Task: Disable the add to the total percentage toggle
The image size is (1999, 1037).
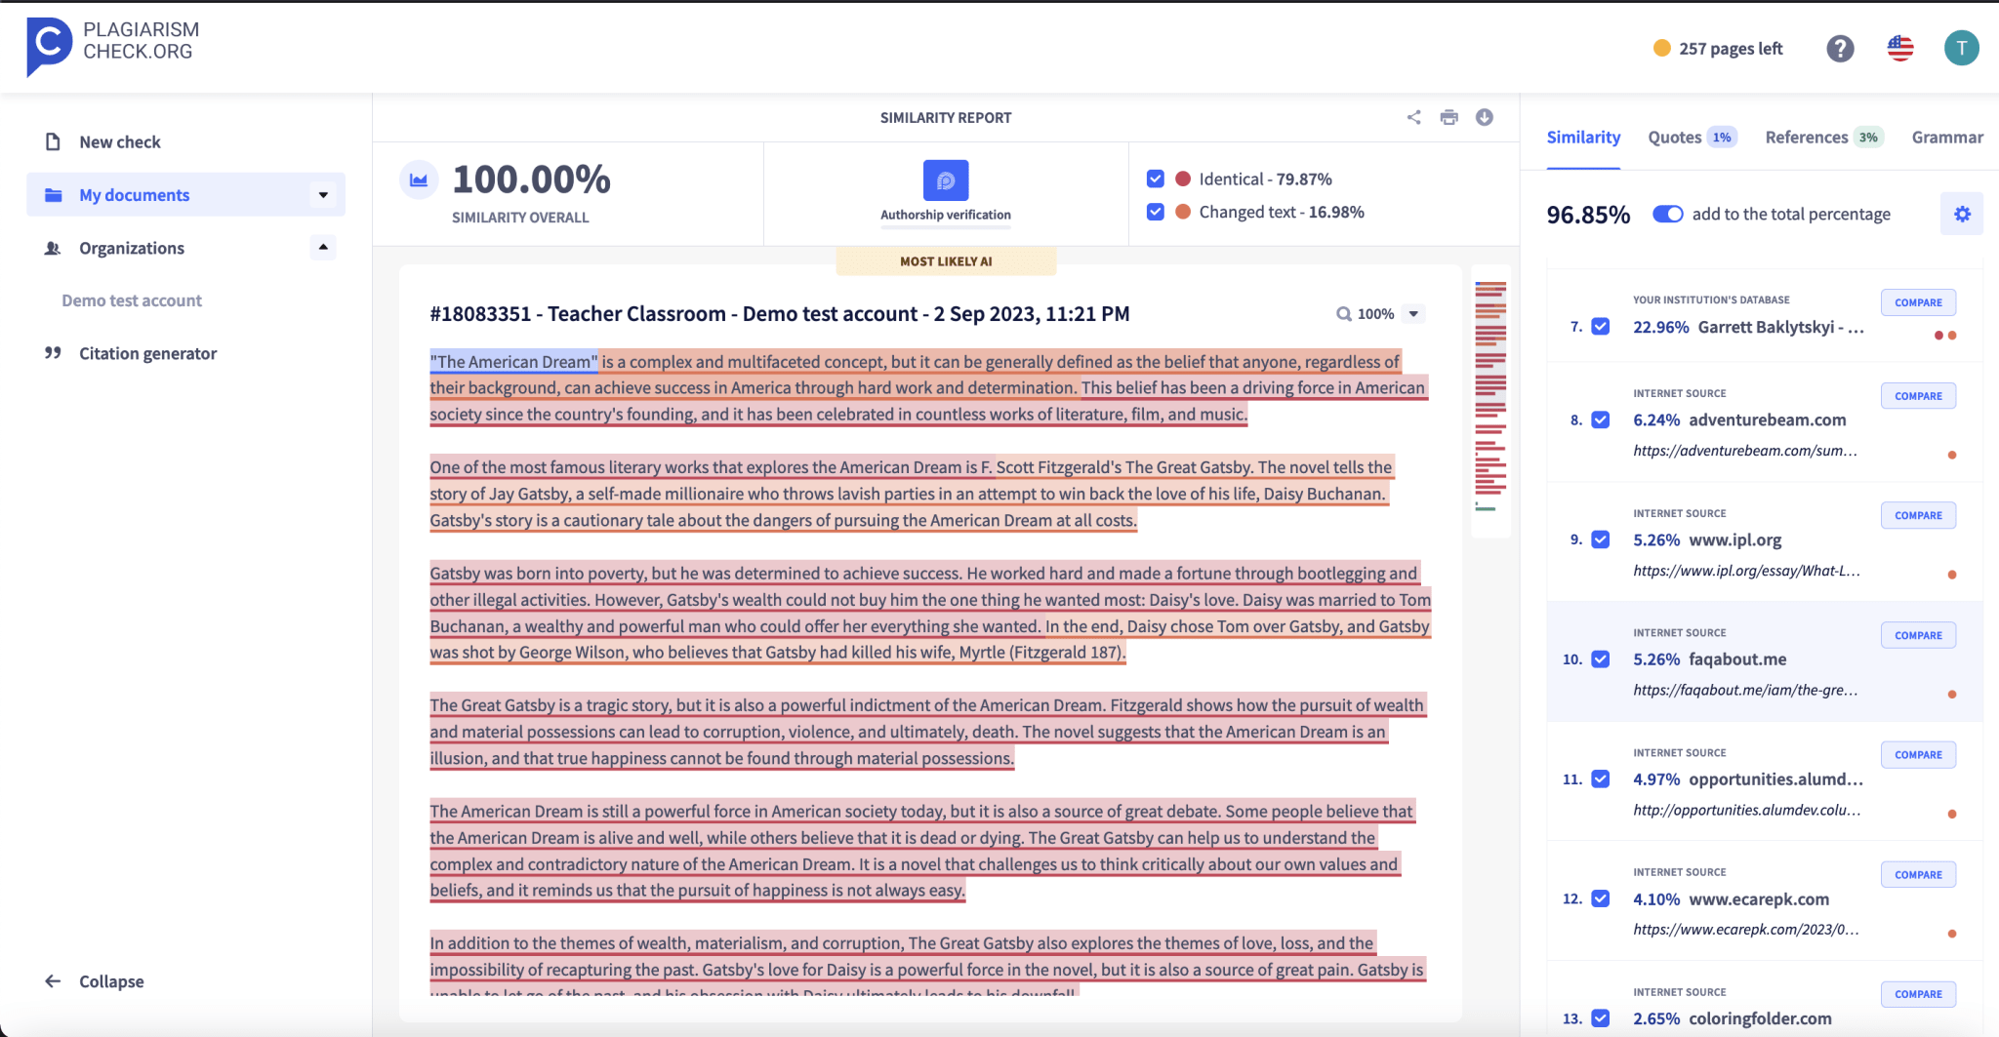Action: point(1667,214)
